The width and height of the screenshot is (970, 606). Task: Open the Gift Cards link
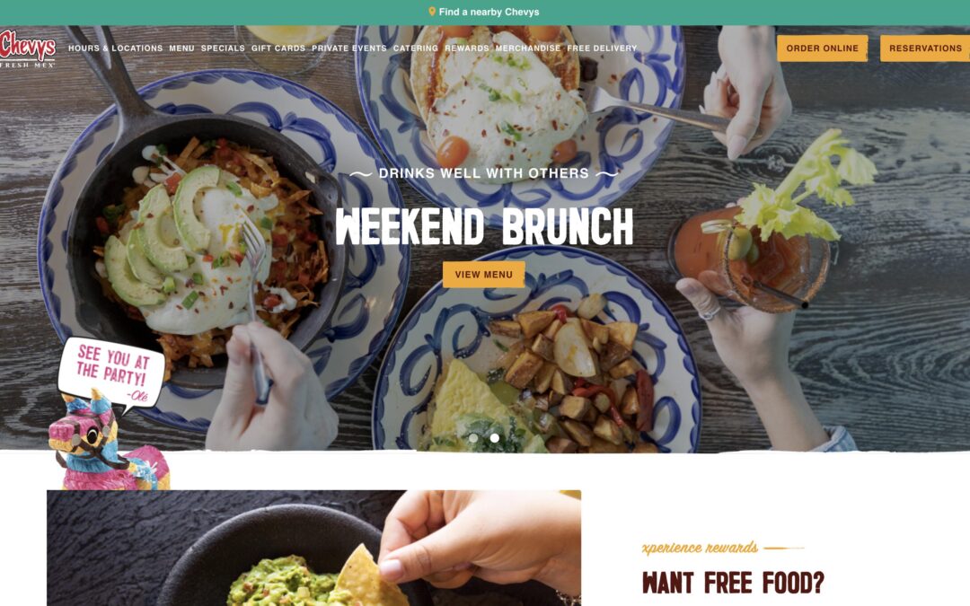278,48
